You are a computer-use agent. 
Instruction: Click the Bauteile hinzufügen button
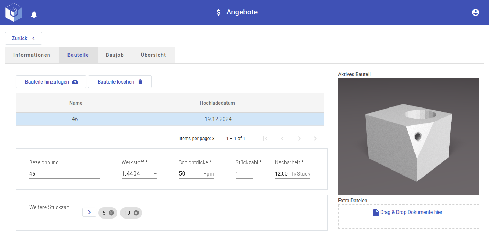click(51, 82)
